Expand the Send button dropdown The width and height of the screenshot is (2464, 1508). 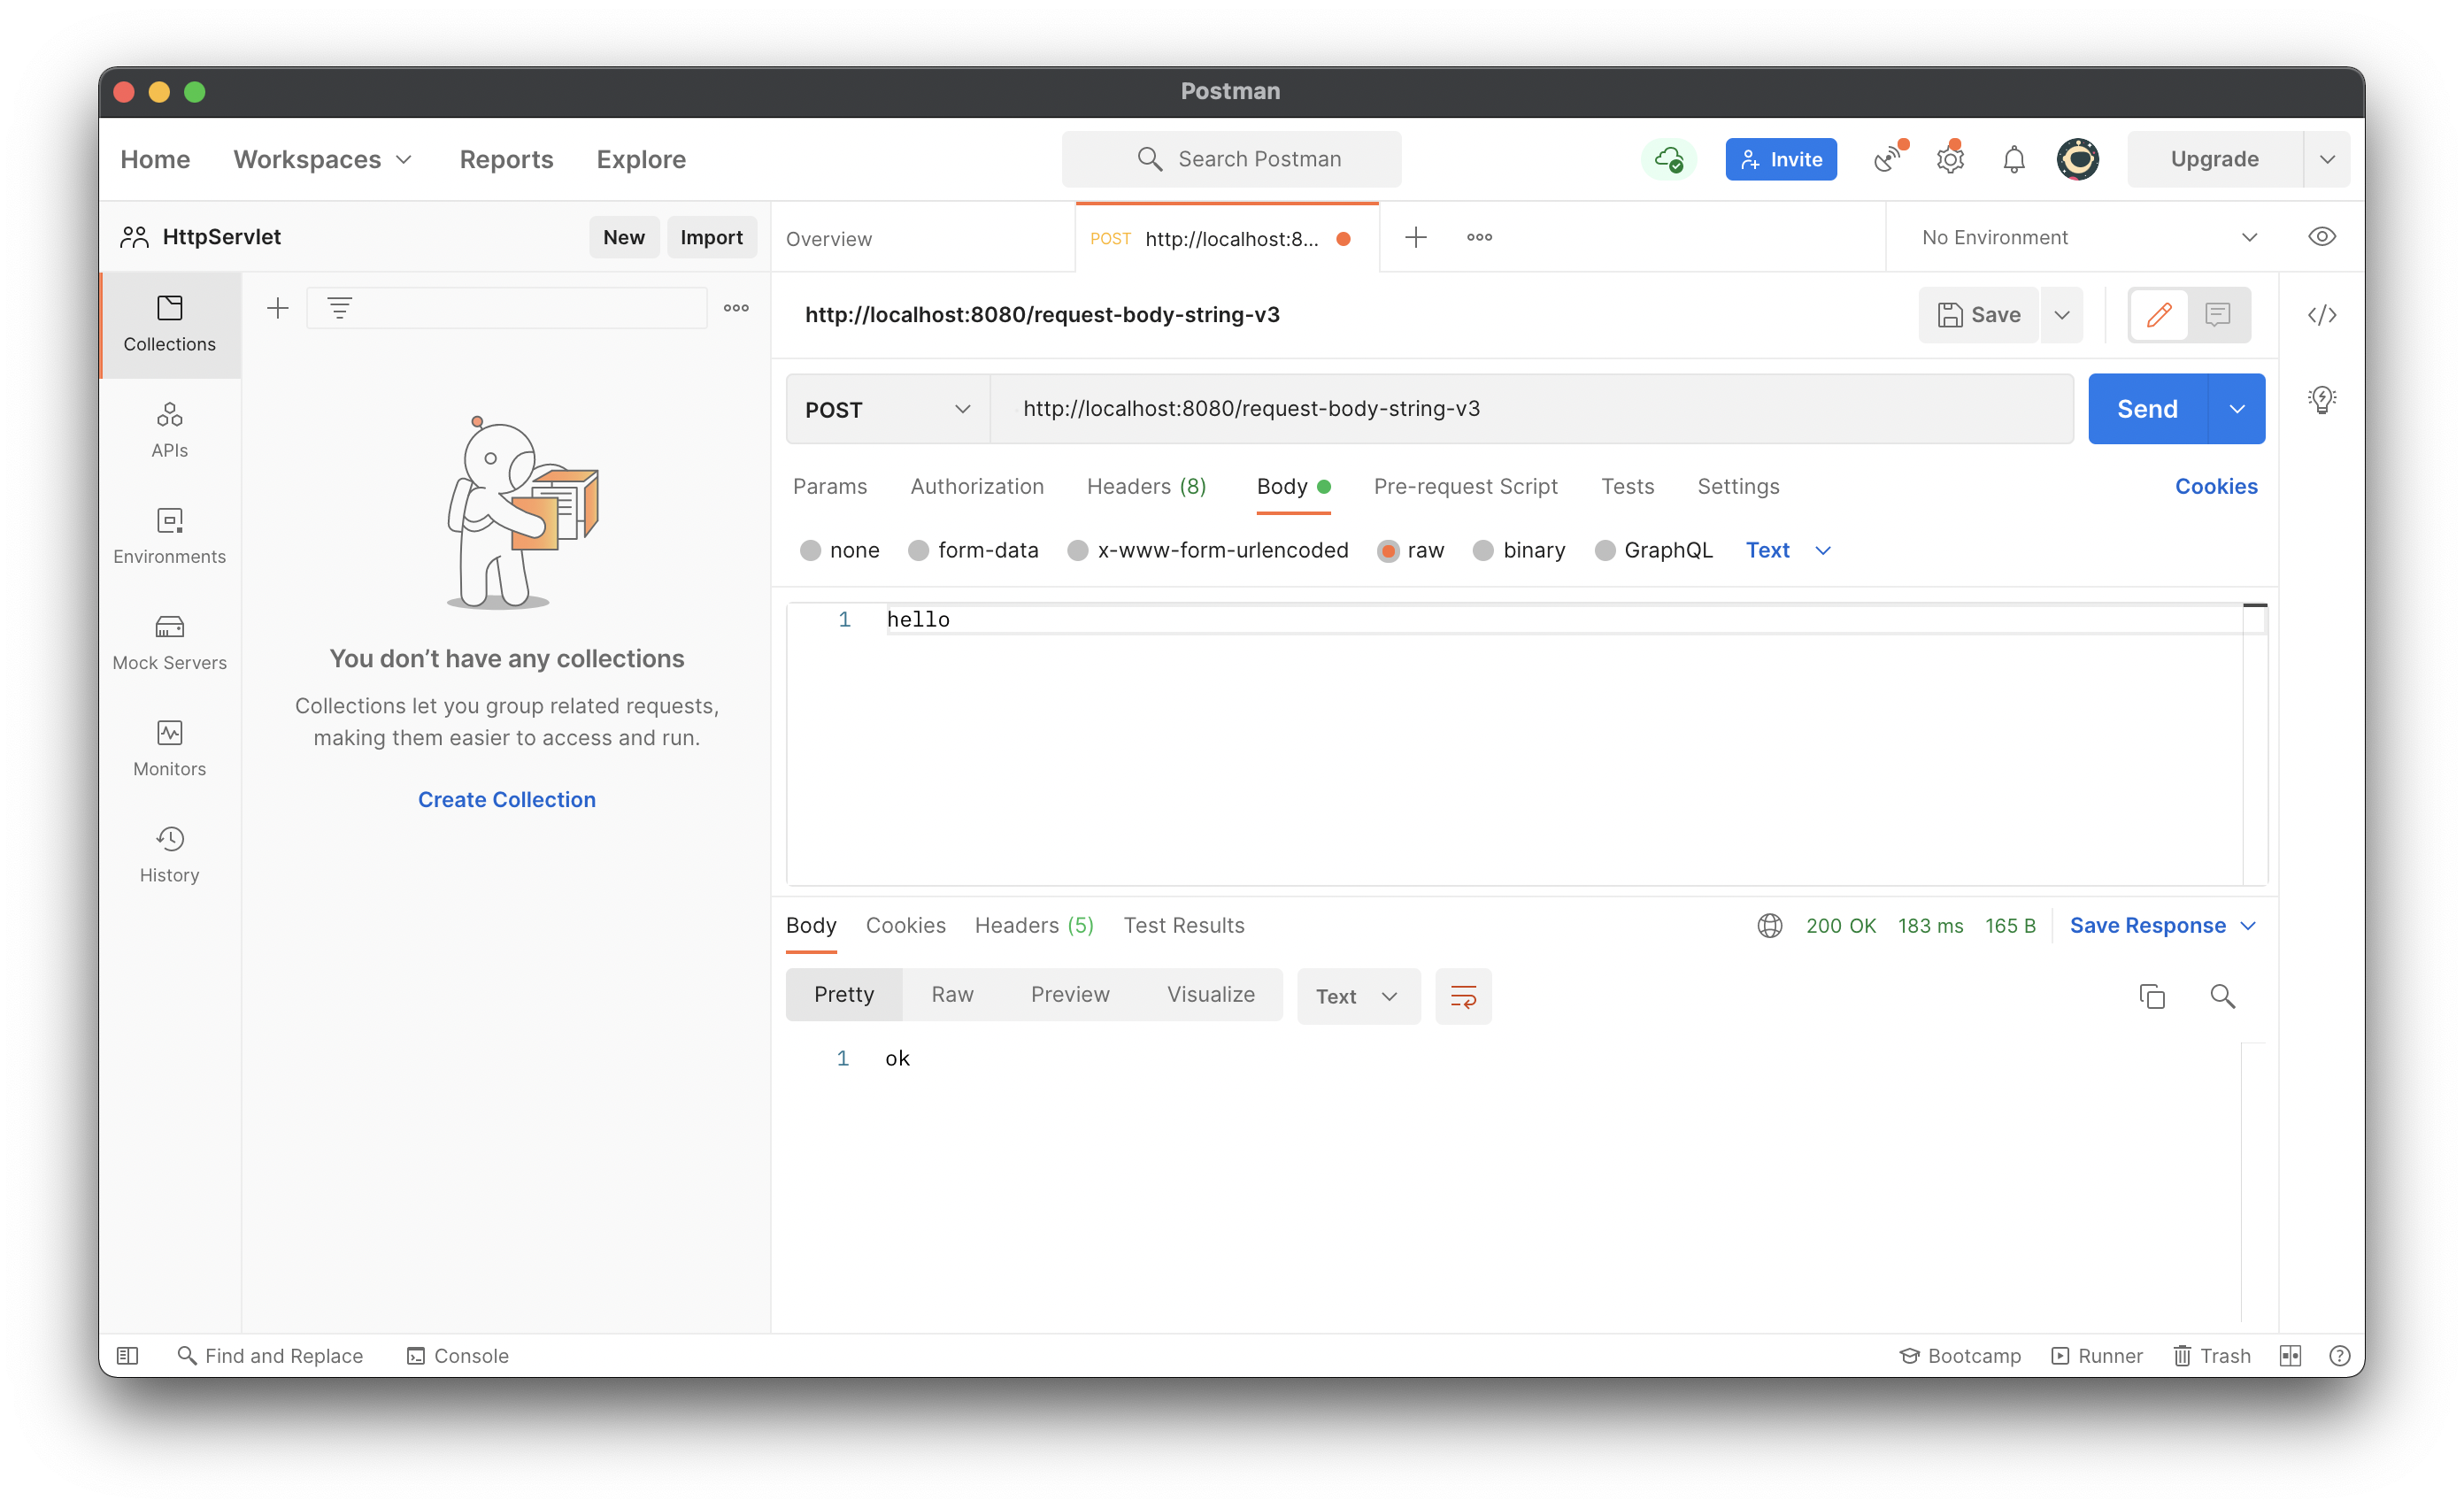coord(2235,408)
